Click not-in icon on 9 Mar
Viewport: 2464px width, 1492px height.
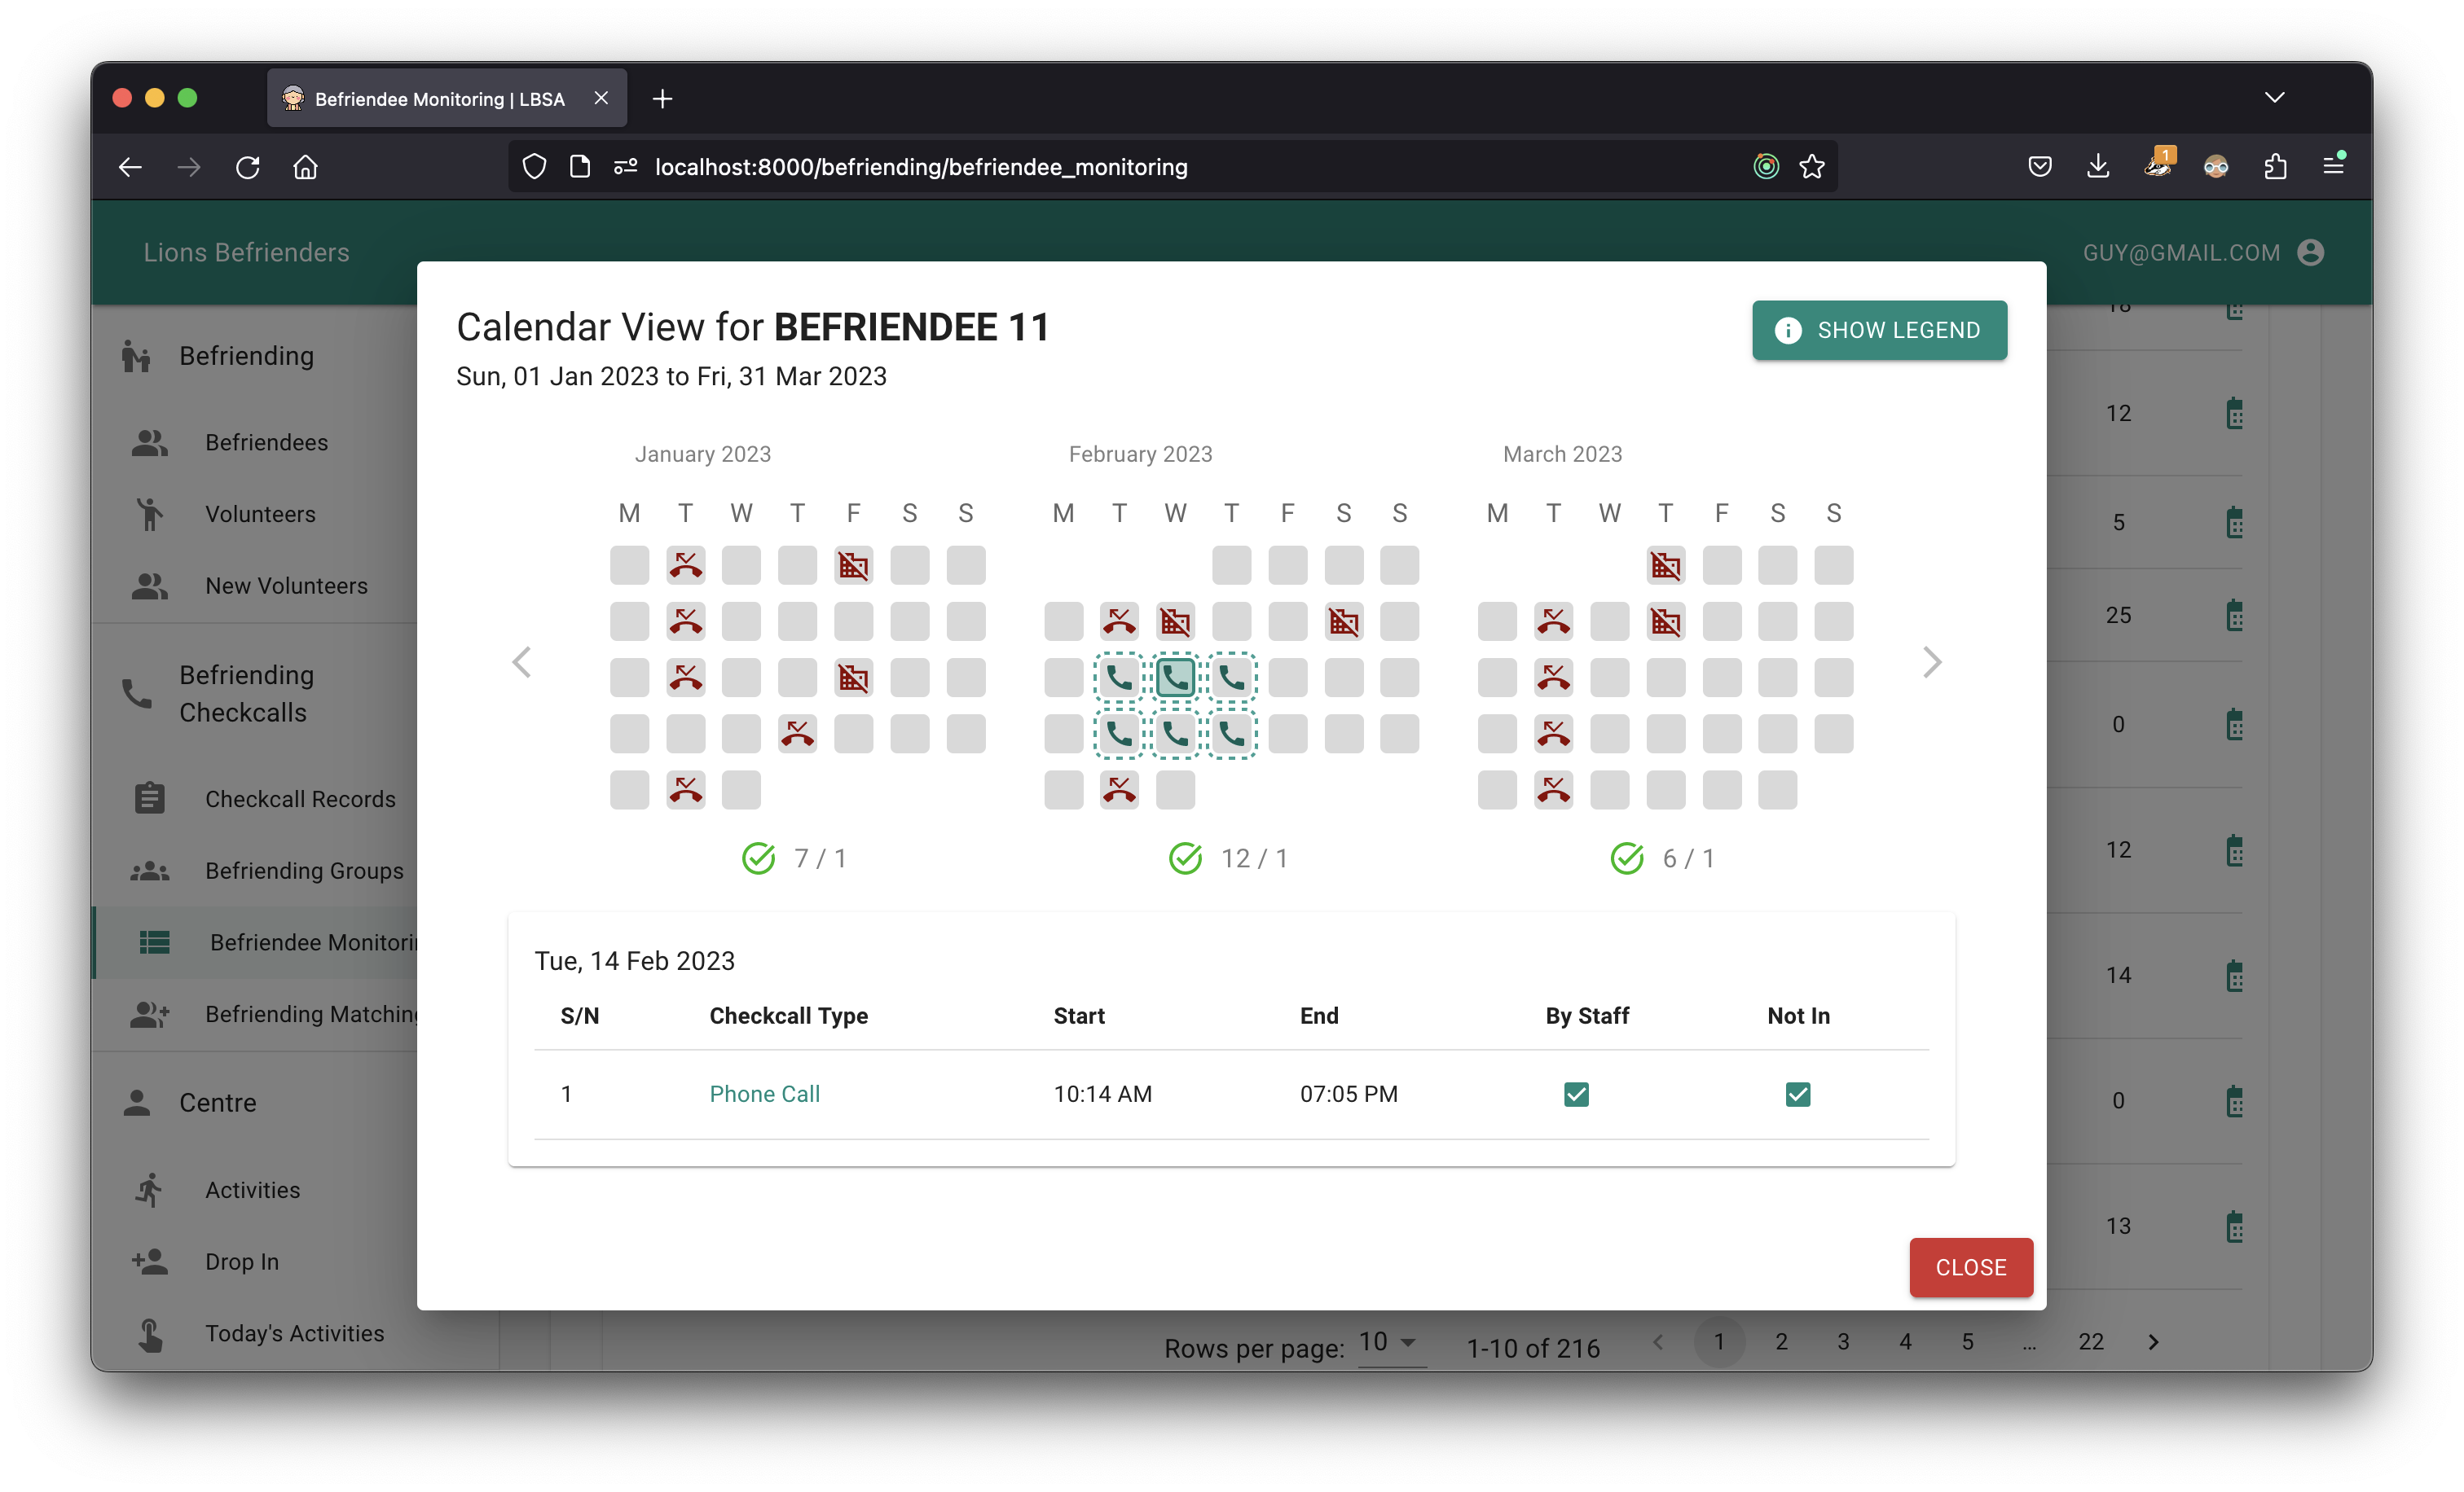point(1665,621)
